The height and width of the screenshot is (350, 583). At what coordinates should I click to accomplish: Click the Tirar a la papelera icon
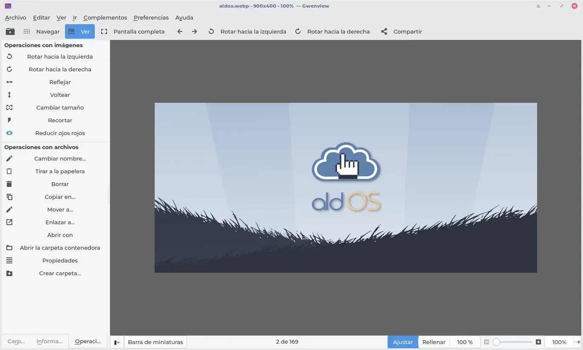click(9, 171)
